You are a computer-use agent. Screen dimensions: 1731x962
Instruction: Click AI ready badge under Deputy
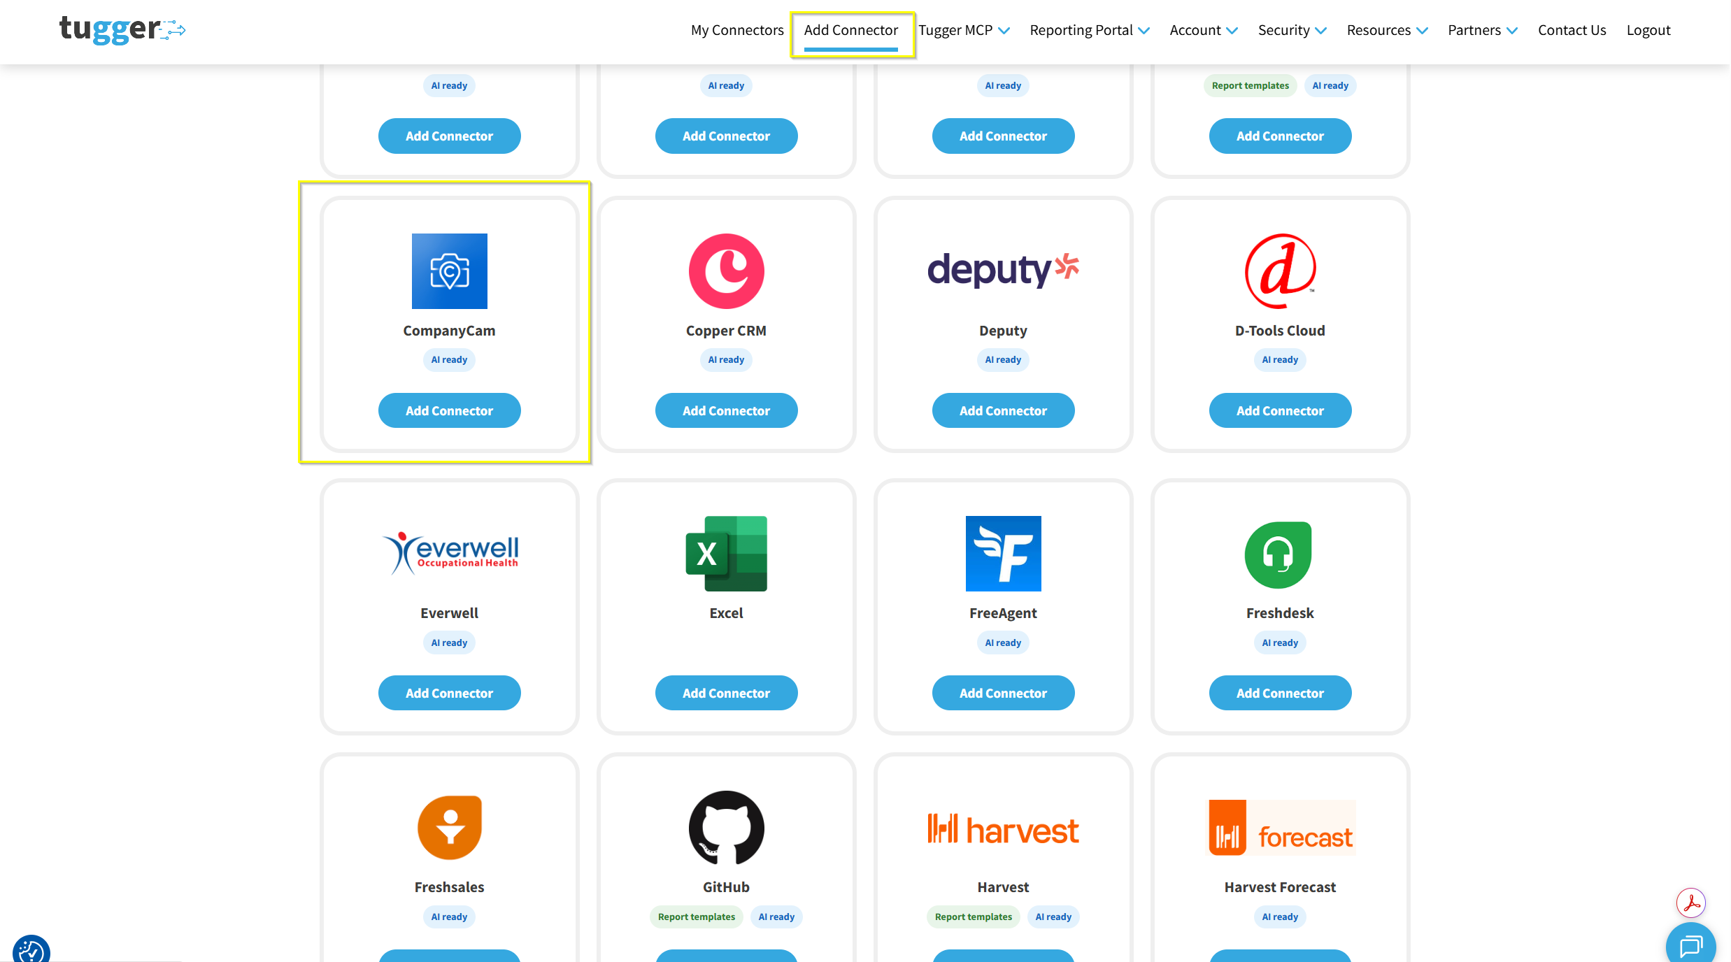1003,359
